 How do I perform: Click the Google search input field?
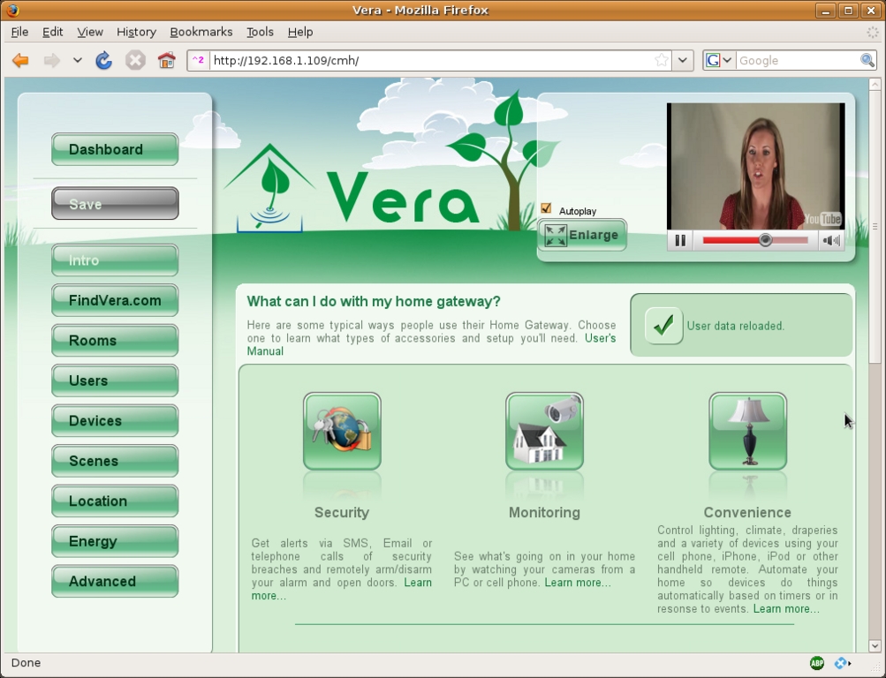(x=797, y=61)
